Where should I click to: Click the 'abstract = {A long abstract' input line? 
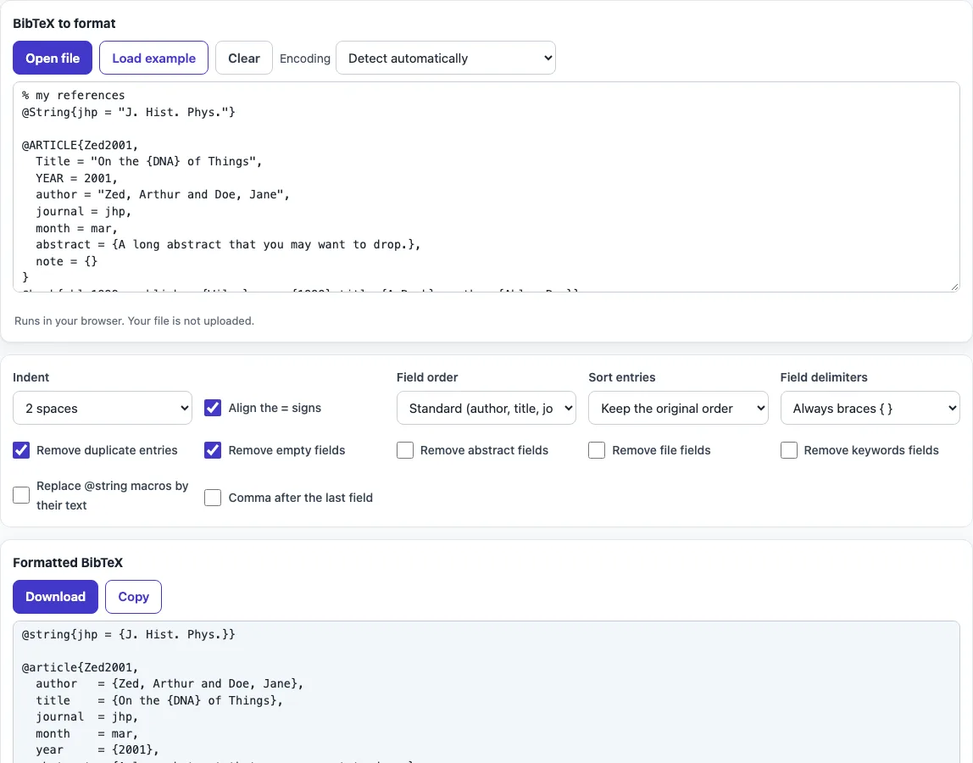[x=228, y=245]
